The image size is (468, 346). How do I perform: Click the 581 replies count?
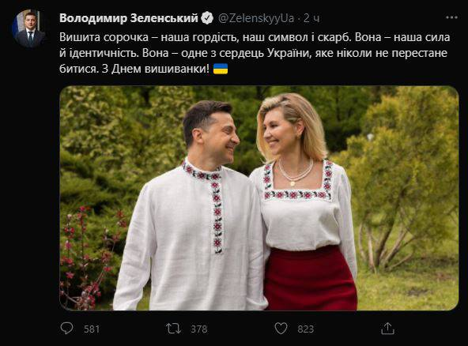(92, 329)
